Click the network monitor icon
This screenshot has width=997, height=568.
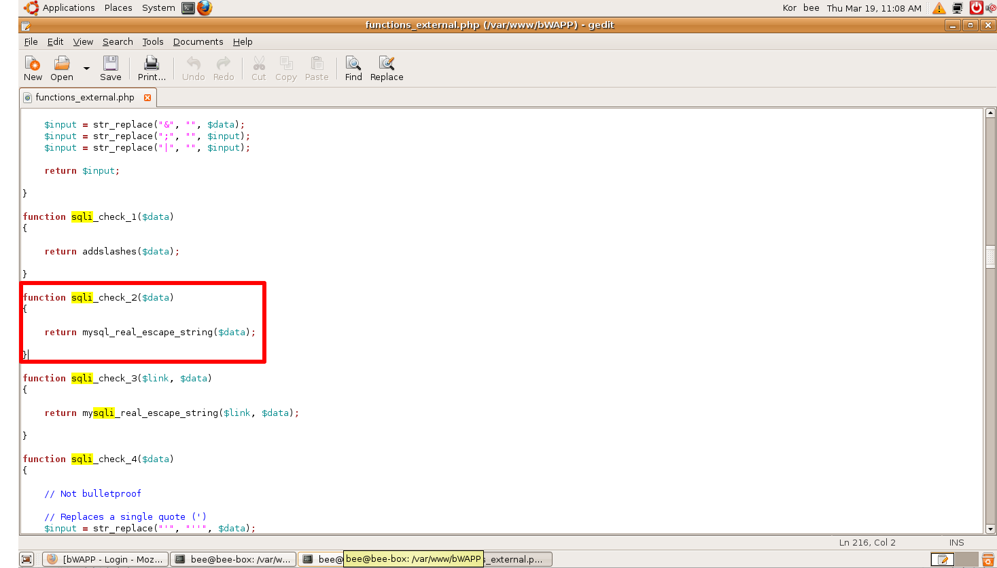coord(958,8)
